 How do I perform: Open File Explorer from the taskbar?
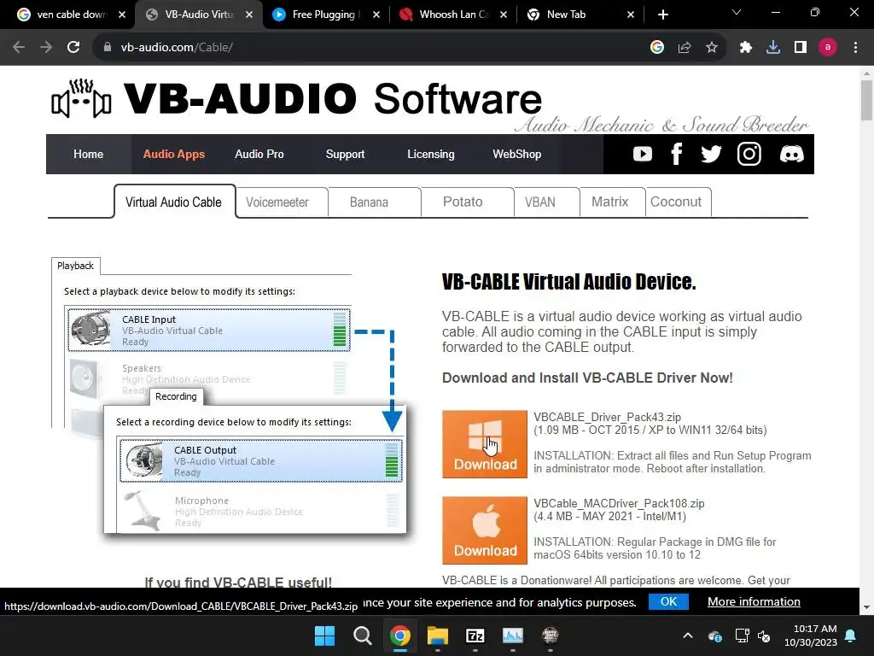click(438, 635)
